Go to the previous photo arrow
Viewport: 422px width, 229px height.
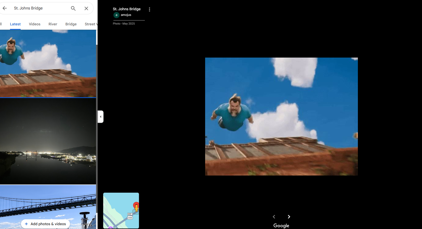(x=274, y=217)
